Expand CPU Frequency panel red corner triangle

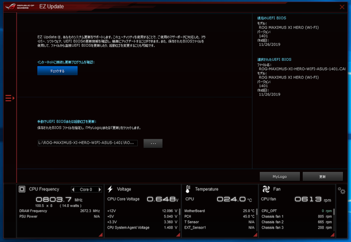pyautogui.click(x=100, y=234)
